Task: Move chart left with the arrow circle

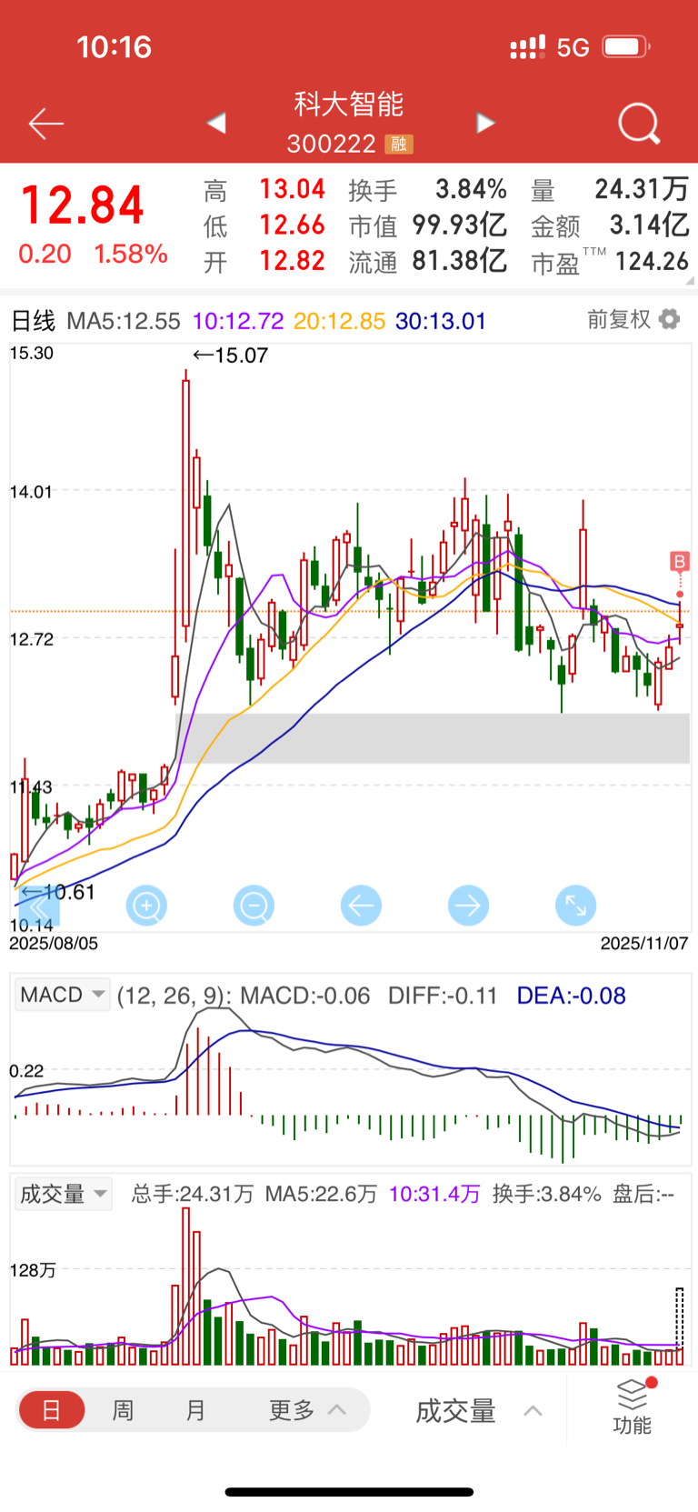Action: 361,906
